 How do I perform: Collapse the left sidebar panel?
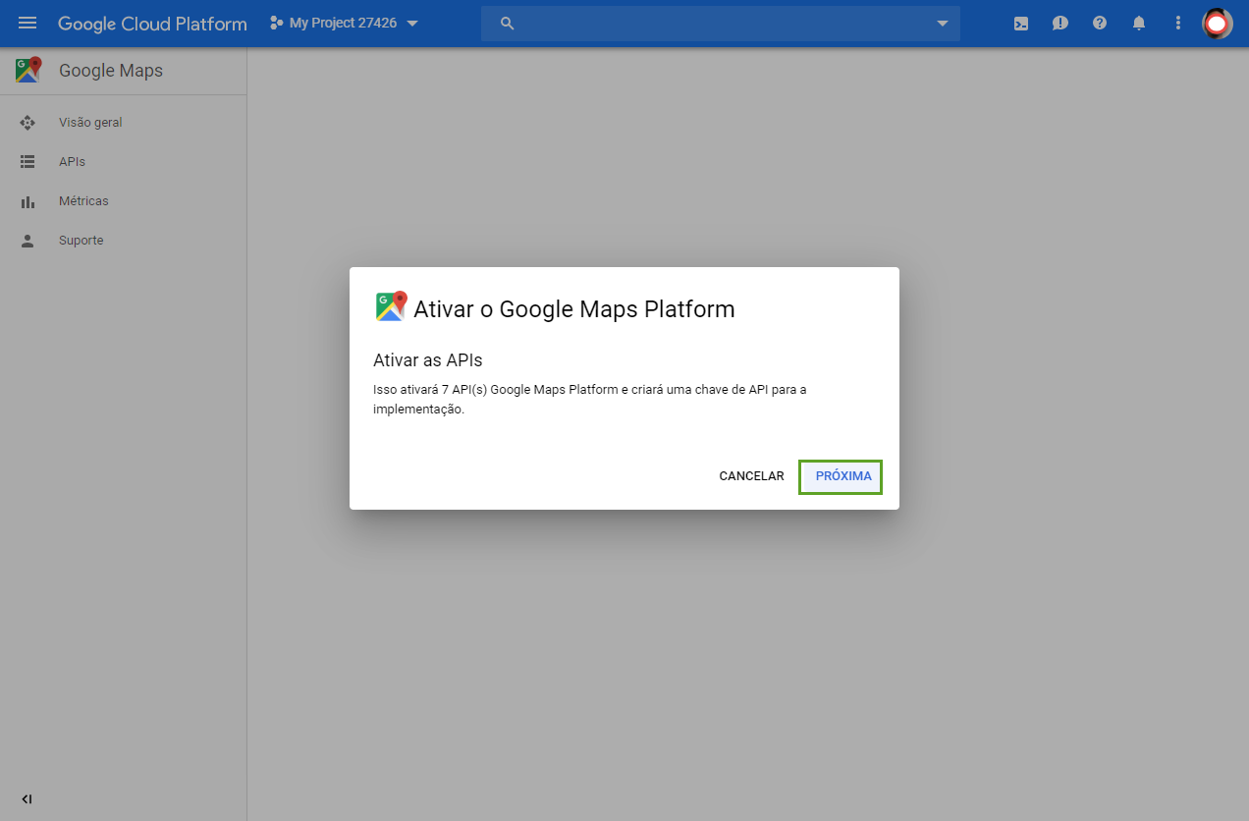pos(27,799)
